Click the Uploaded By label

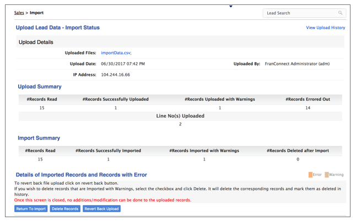(247, 64)
